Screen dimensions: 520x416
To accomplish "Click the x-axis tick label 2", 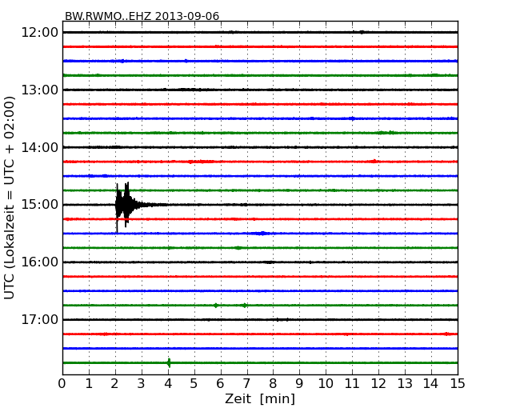I will click(x=115, y=384).
